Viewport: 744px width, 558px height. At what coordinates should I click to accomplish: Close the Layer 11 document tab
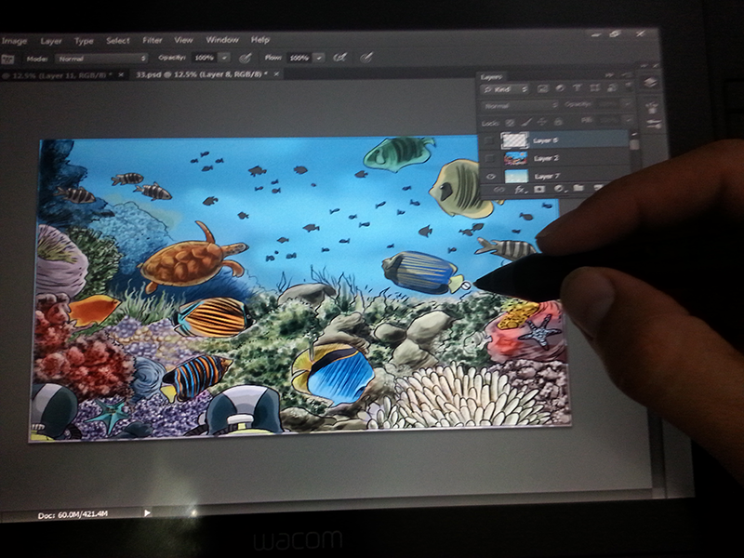[121, 75]
